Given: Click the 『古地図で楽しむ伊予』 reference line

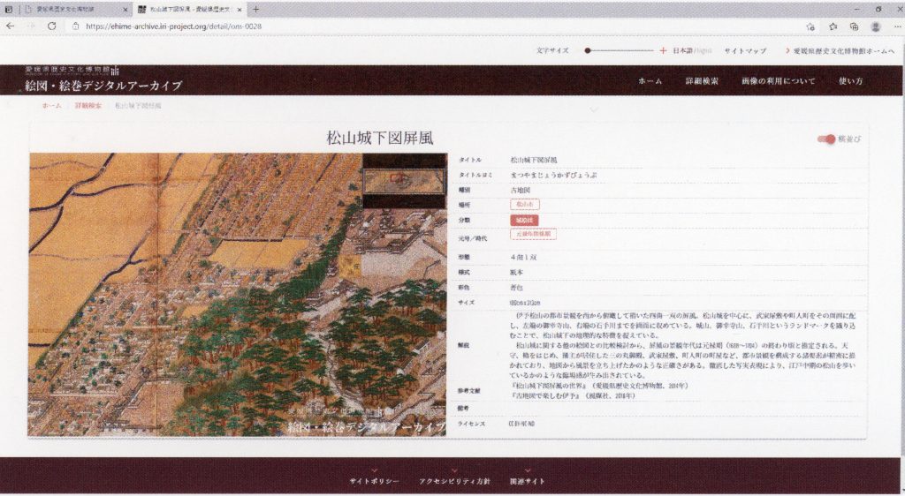Looking at the screenshot, I should pos(573,395).
